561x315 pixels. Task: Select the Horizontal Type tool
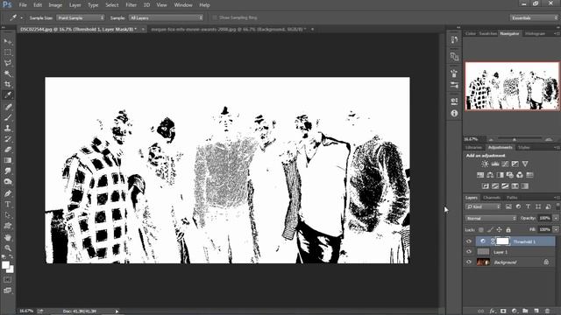[x=8, y=204]
